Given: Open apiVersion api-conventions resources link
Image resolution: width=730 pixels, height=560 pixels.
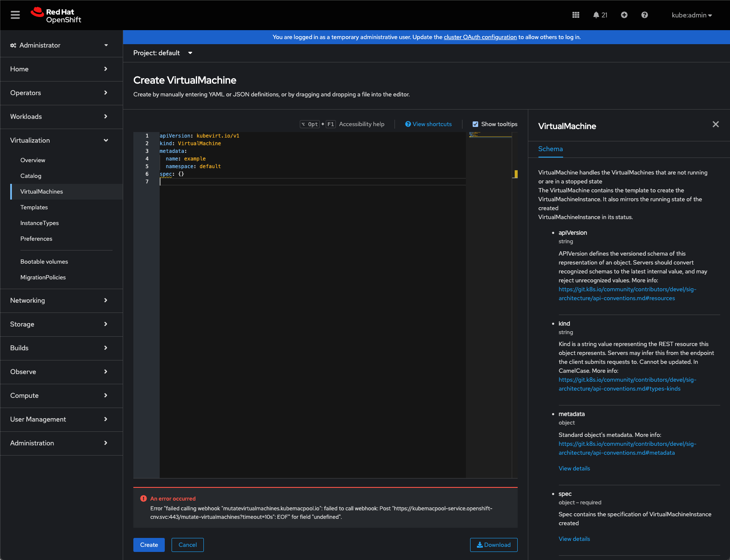Looking at the screenshot, I should coord(627,294).
